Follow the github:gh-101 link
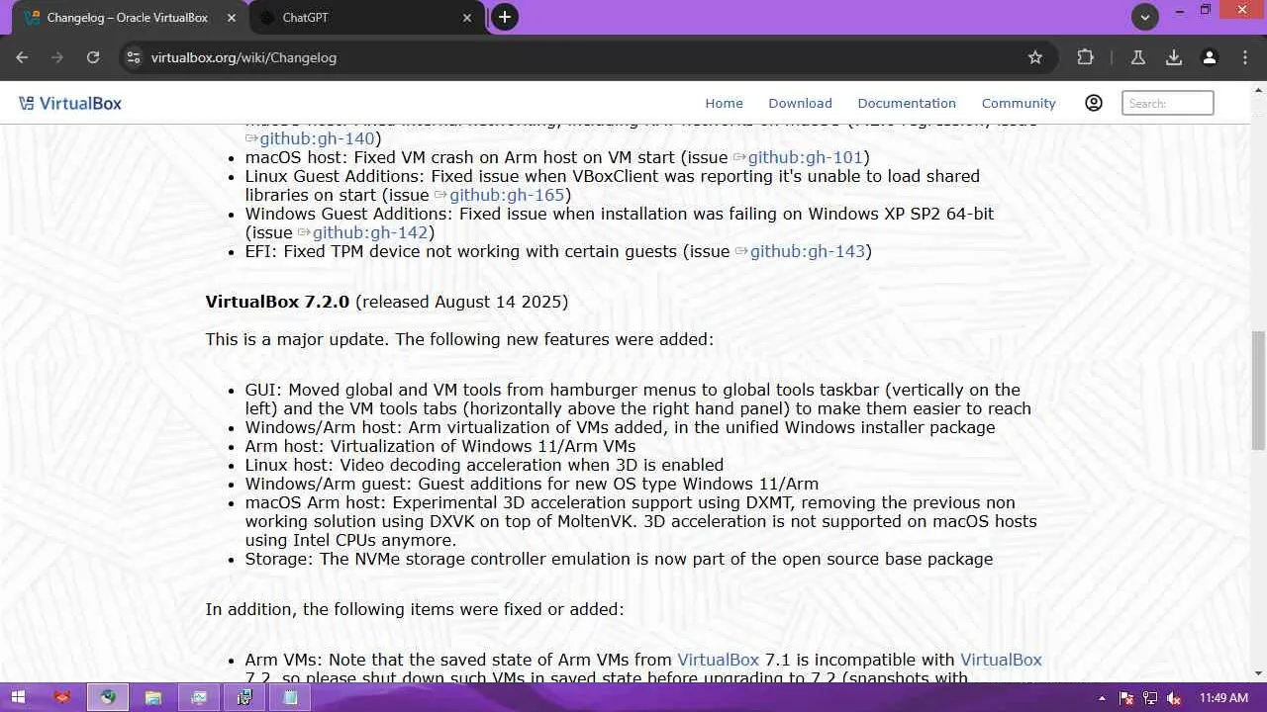The height and width of the screenshot is (712, 1267). tap(806, 157)
